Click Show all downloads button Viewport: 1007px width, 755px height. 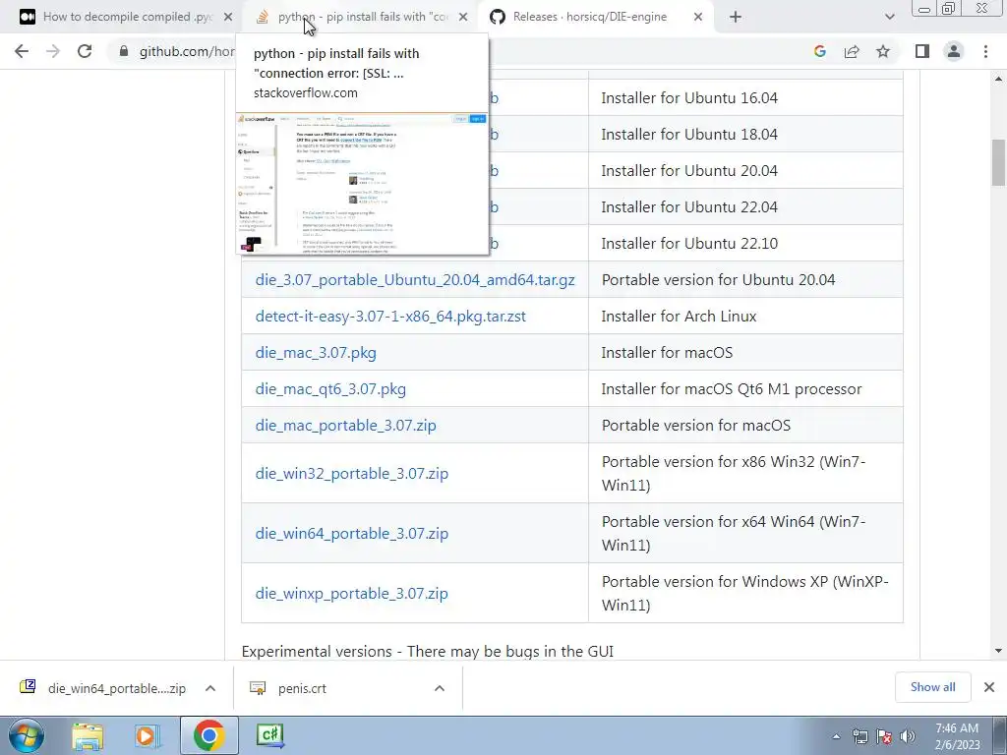pyautogui.click(x=932, y=687)
